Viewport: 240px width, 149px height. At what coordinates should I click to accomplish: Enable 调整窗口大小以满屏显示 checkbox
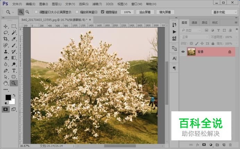pyautogui.click(x=36, y=12)
